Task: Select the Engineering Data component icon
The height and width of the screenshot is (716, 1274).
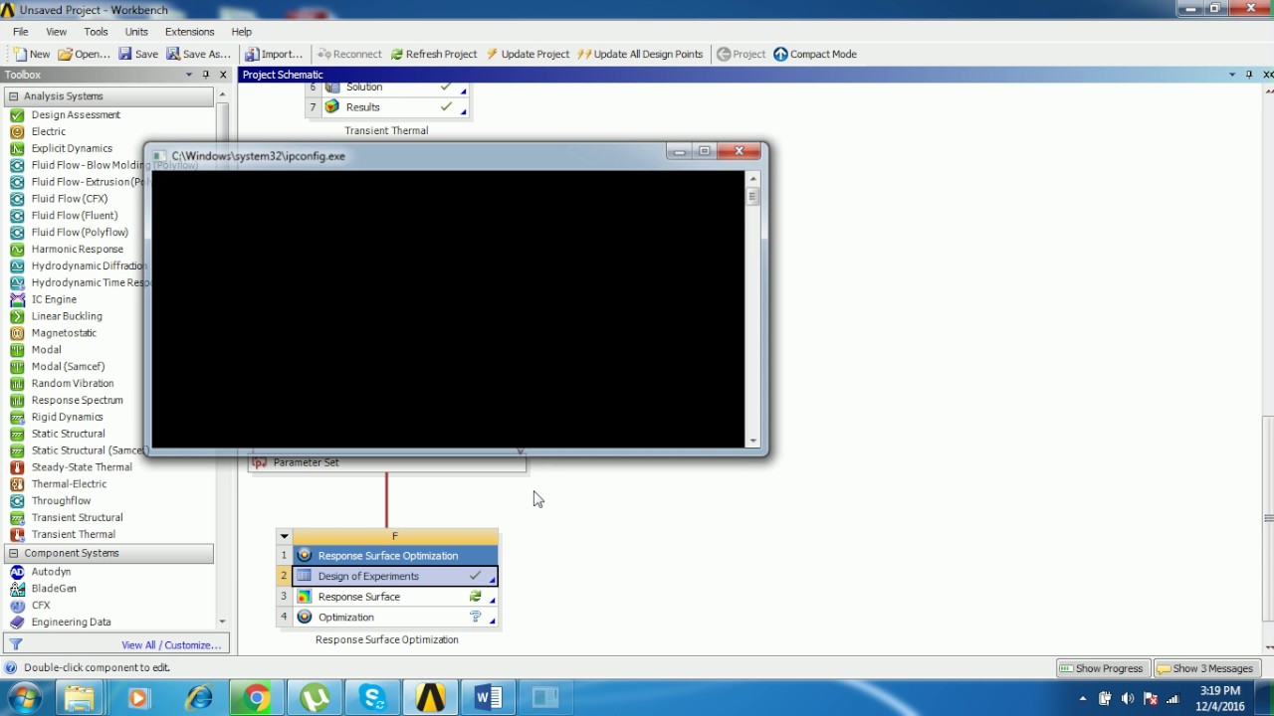Action: [17, 623]
